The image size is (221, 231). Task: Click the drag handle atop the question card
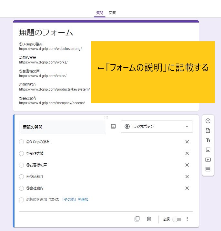click(106, 117)
